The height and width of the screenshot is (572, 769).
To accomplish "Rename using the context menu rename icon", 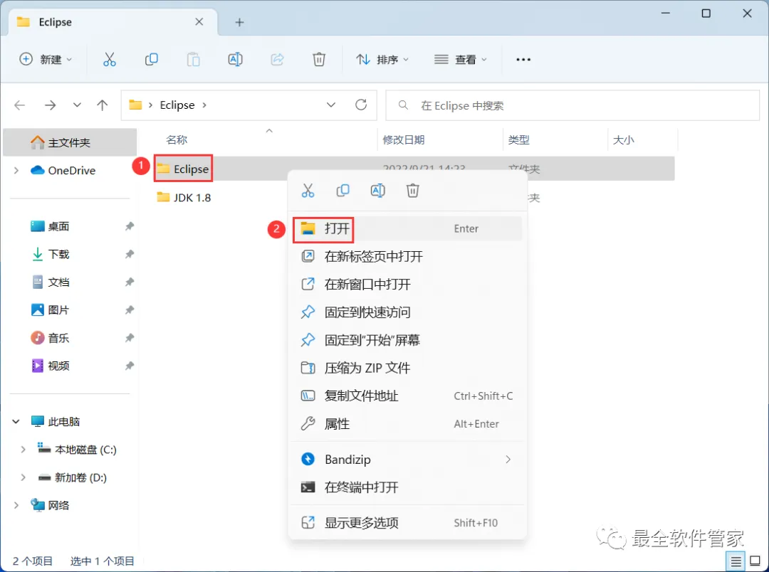I will pyautogui.click(x=377, y=190).
